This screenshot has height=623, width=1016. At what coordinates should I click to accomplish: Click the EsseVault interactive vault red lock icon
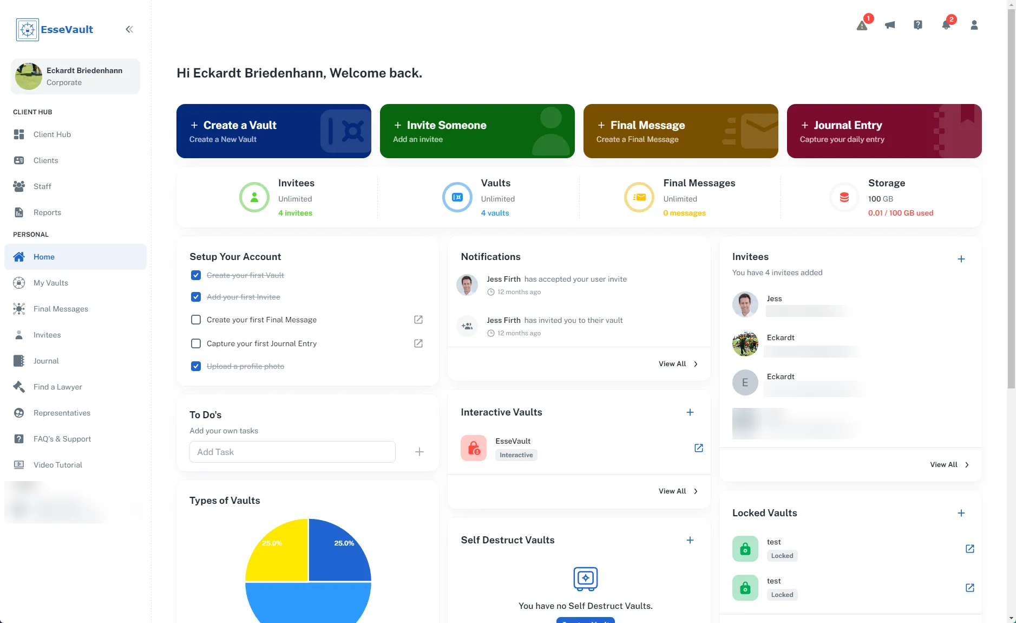click(x=474, y=448)
